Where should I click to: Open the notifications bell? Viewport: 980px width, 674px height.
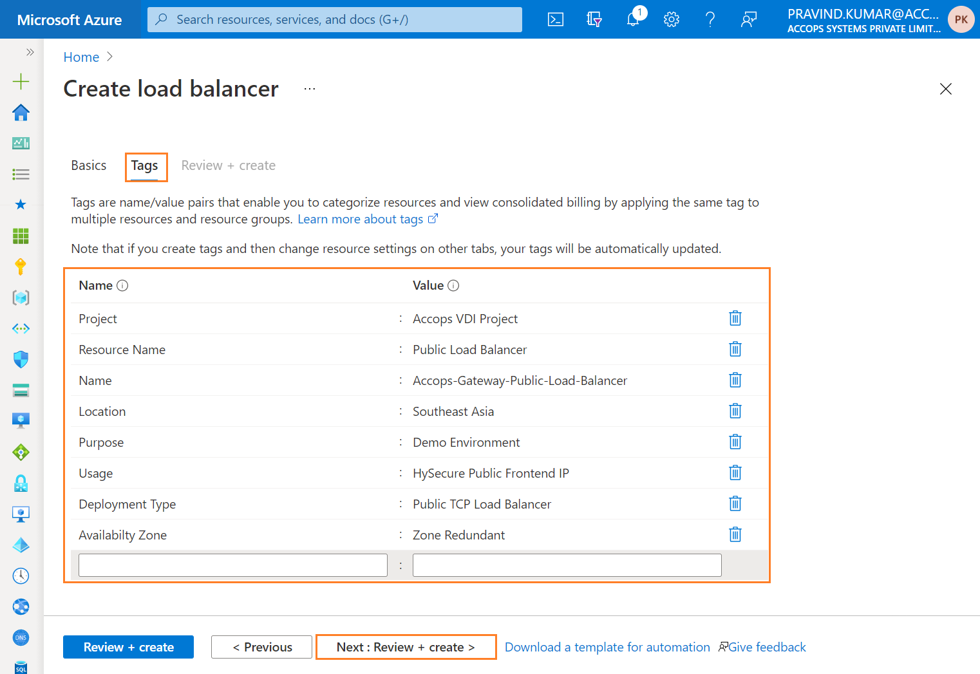[x=634, y=19]
